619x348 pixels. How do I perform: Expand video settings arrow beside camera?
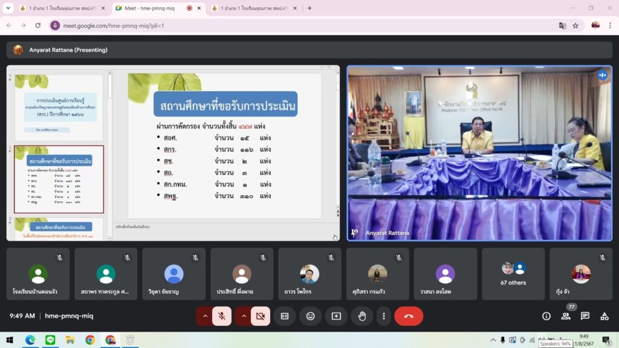tap(244, 316)
